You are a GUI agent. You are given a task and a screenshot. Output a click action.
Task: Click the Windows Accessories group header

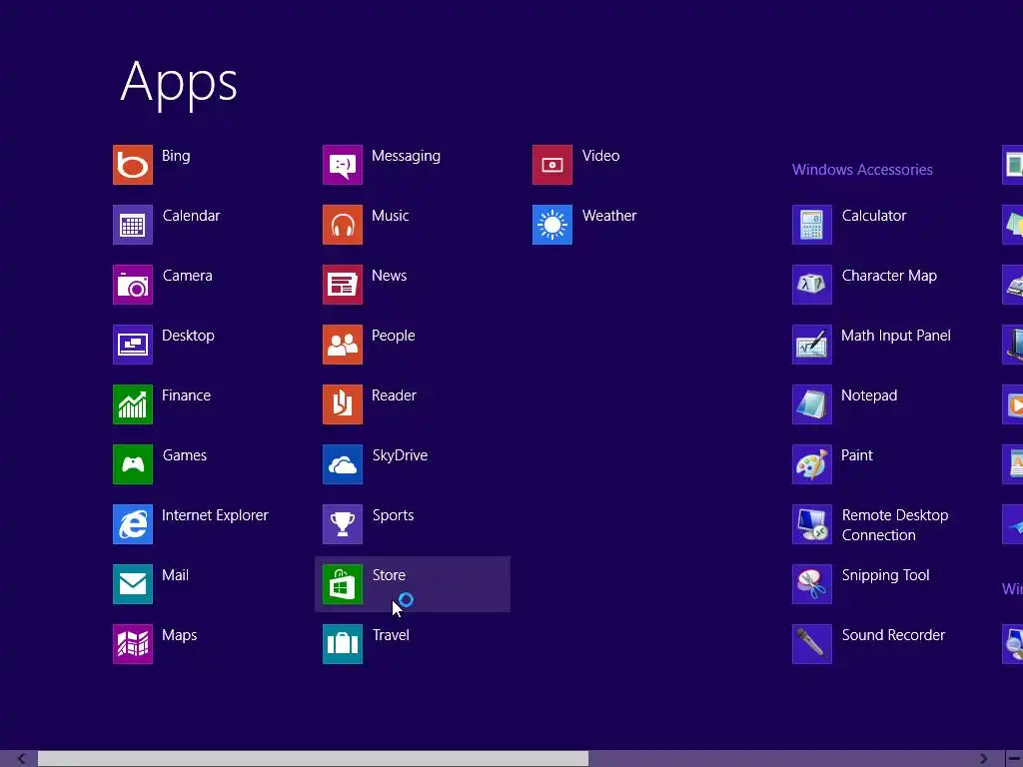click(862, 170)
